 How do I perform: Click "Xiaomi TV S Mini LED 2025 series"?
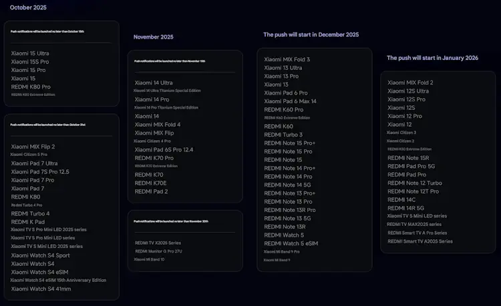[x=47, y=246]
